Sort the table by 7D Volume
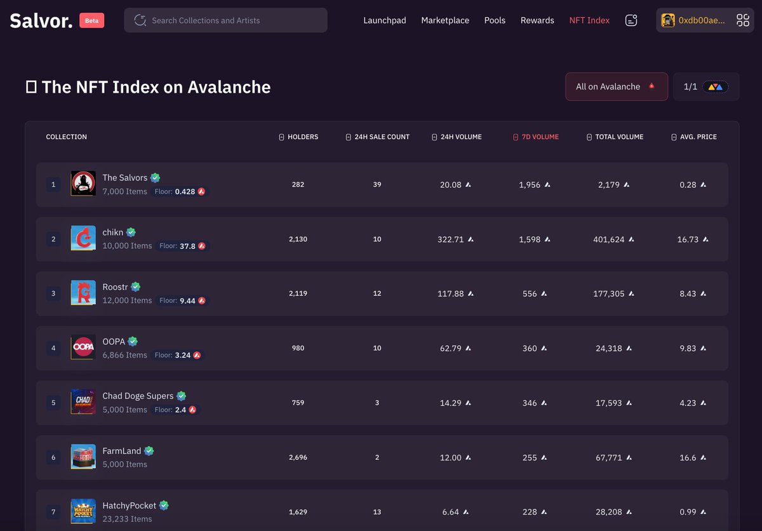Viewport: 762px width, 531px height. click(536, 137)
